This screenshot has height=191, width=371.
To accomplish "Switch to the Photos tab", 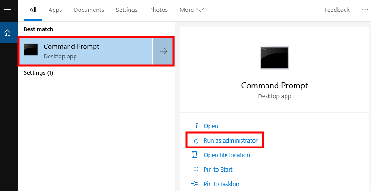I will 159,10.
